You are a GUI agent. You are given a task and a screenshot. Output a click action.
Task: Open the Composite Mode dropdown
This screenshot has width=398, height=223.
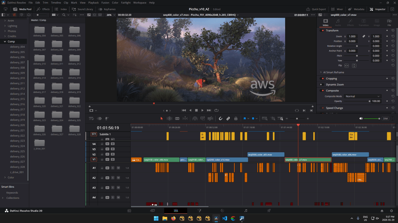coord(362,96)
